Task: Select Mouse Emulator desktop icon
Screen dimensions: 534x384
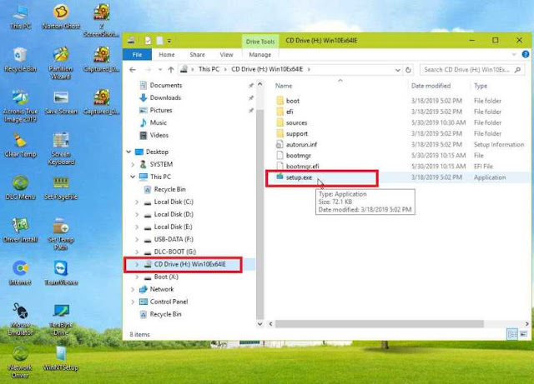Action: 20,320
